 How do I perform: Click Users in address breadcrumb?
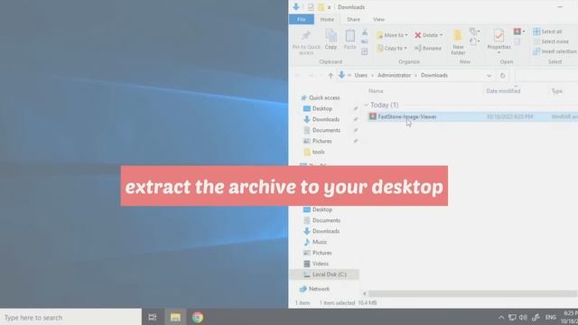coord(361,75)
